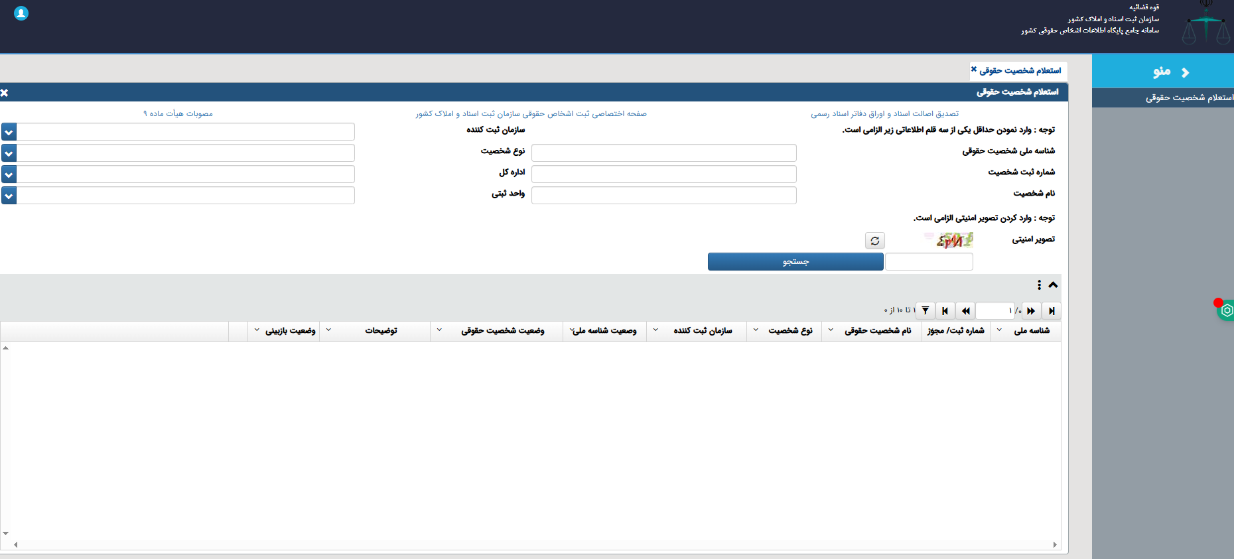This screenshot has width=1234, height=559.
Task: Open the سازمان ثبت کننده dropdown
Action: click(9, 132)
